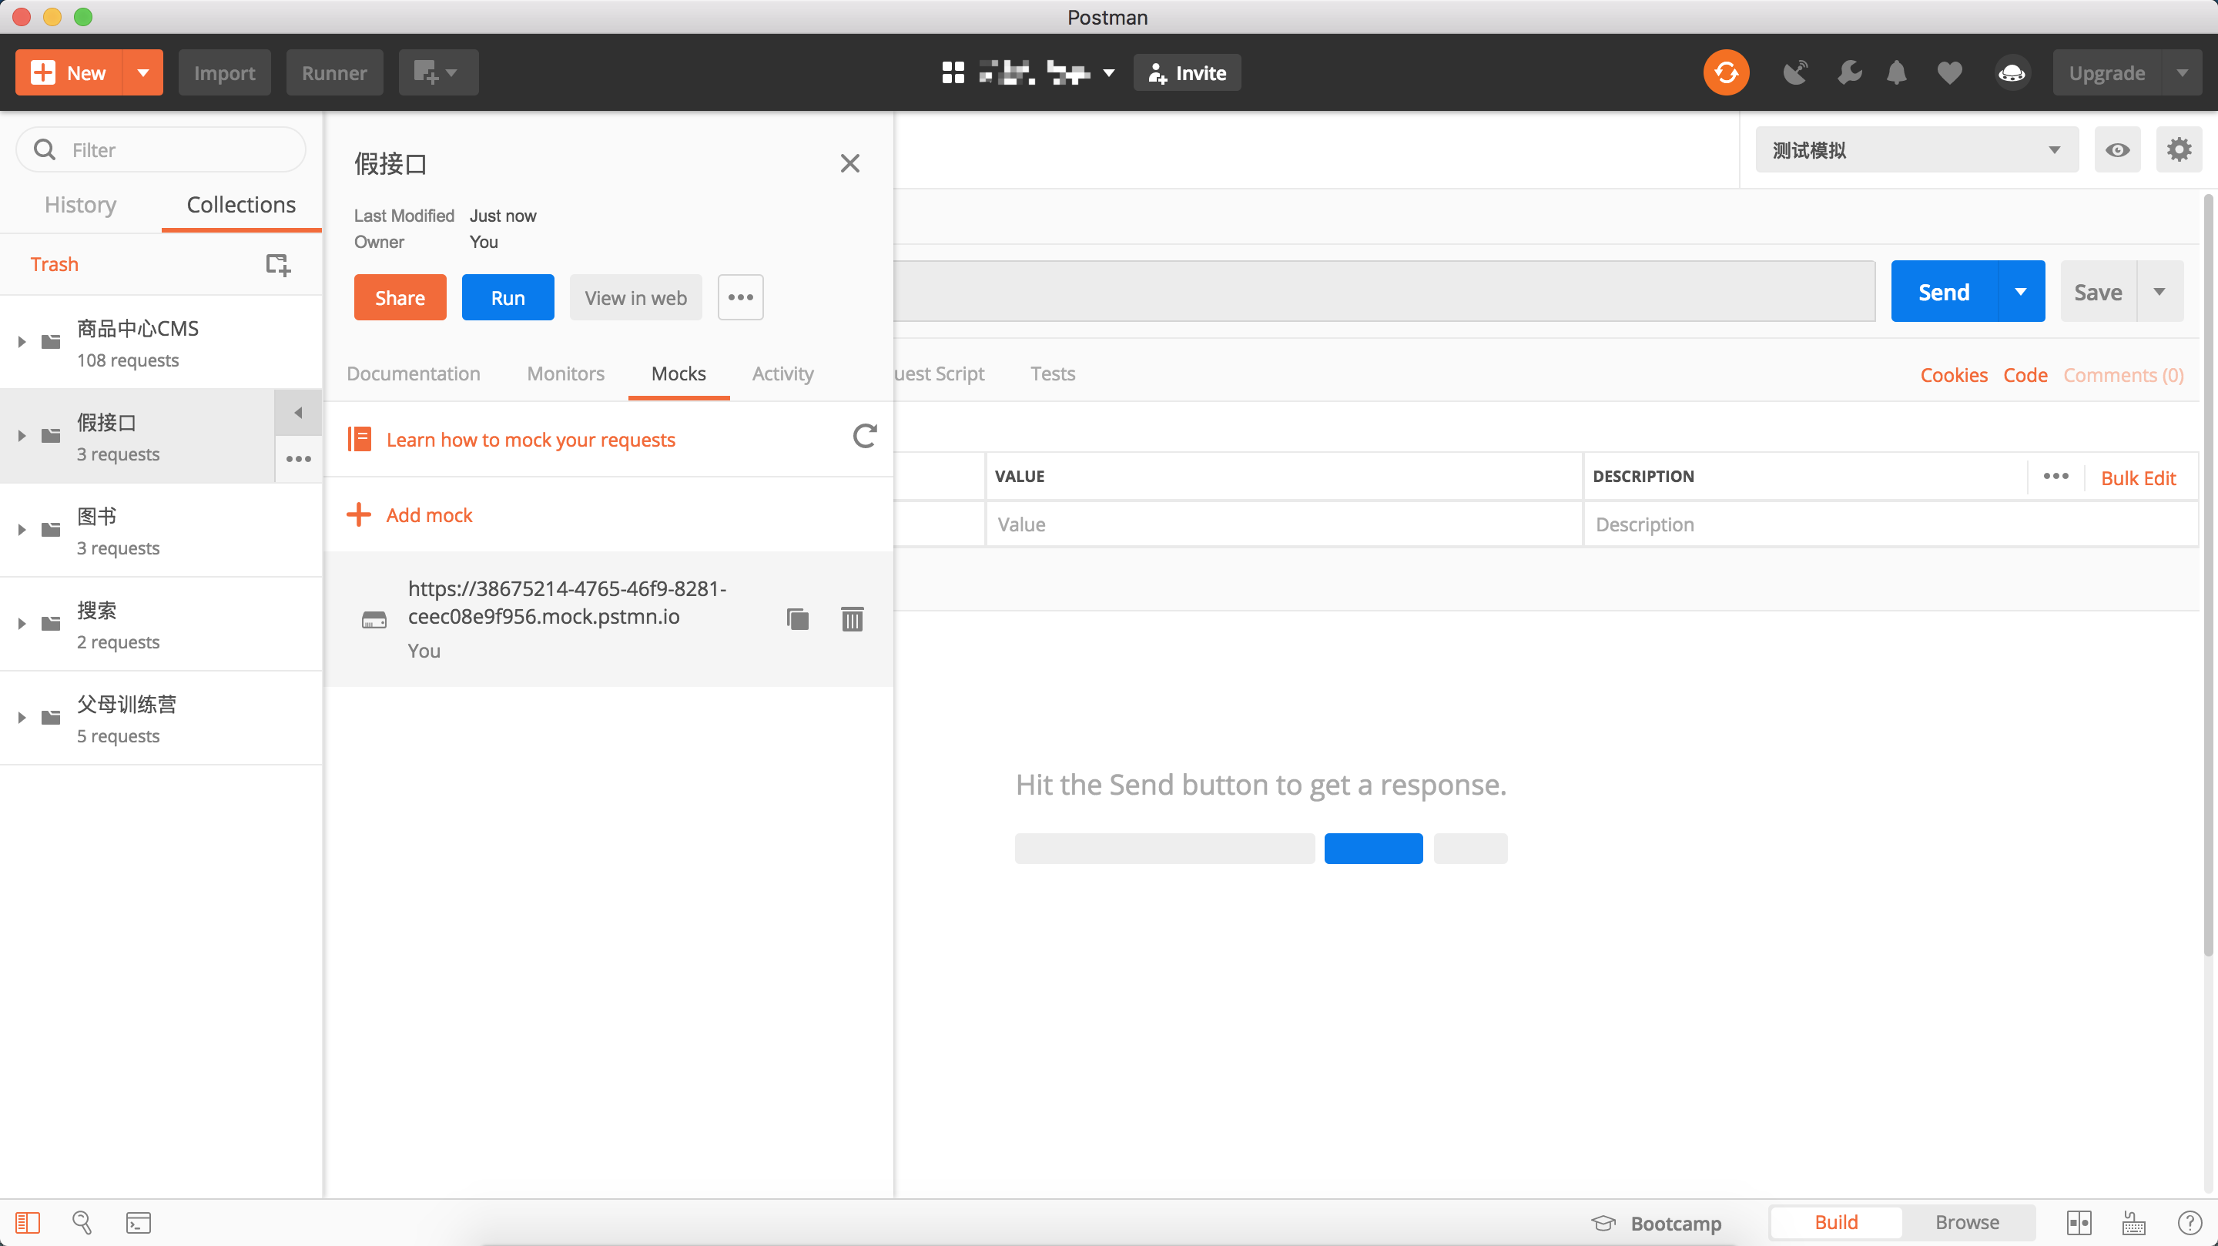Toggle the sidebar icon in status bar
This screenshot has width=2218, height=1246.
point(28,1222)
